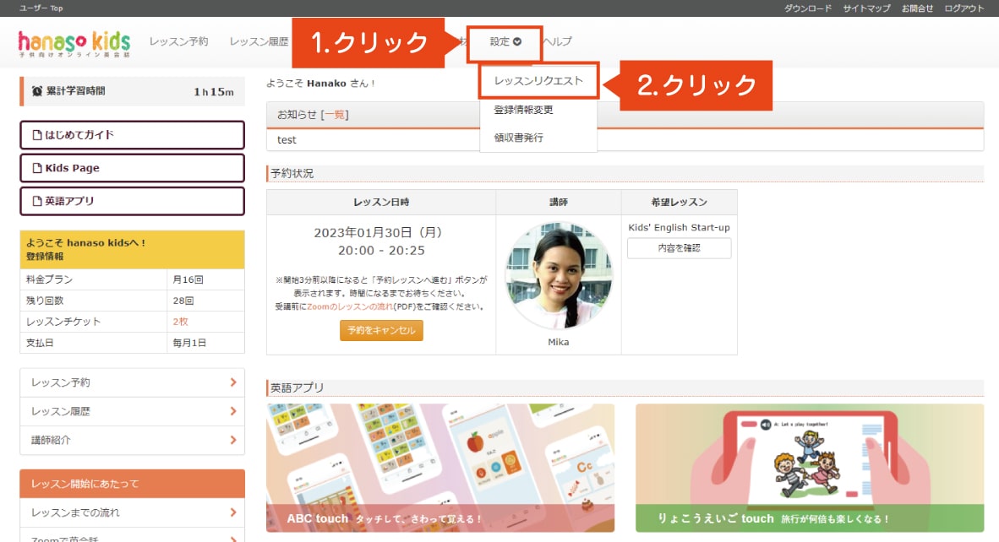Screen dimensions: 999x542
Task: Open レッスンまでの流れ chevron arrow
Action: [232, 512]
